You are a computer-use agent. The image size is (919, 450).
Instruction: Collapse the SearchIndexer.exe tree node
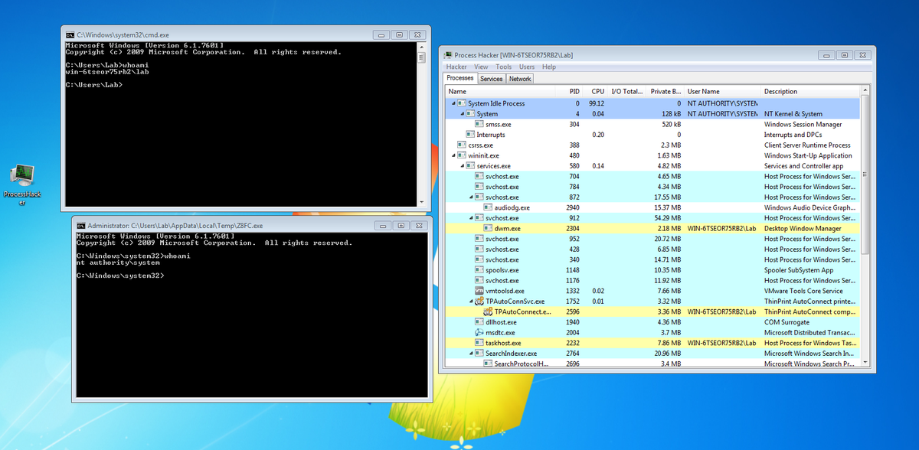coord(471,354)
